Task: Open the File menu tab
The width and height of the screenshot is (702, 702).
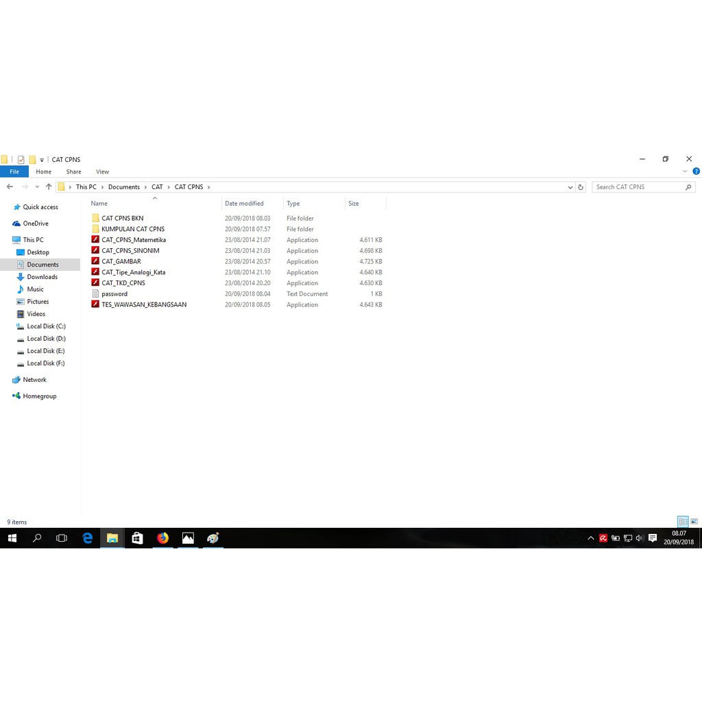Action: 14,172
